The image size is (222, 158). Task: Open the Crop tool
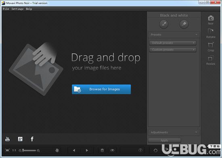(211, 47)
